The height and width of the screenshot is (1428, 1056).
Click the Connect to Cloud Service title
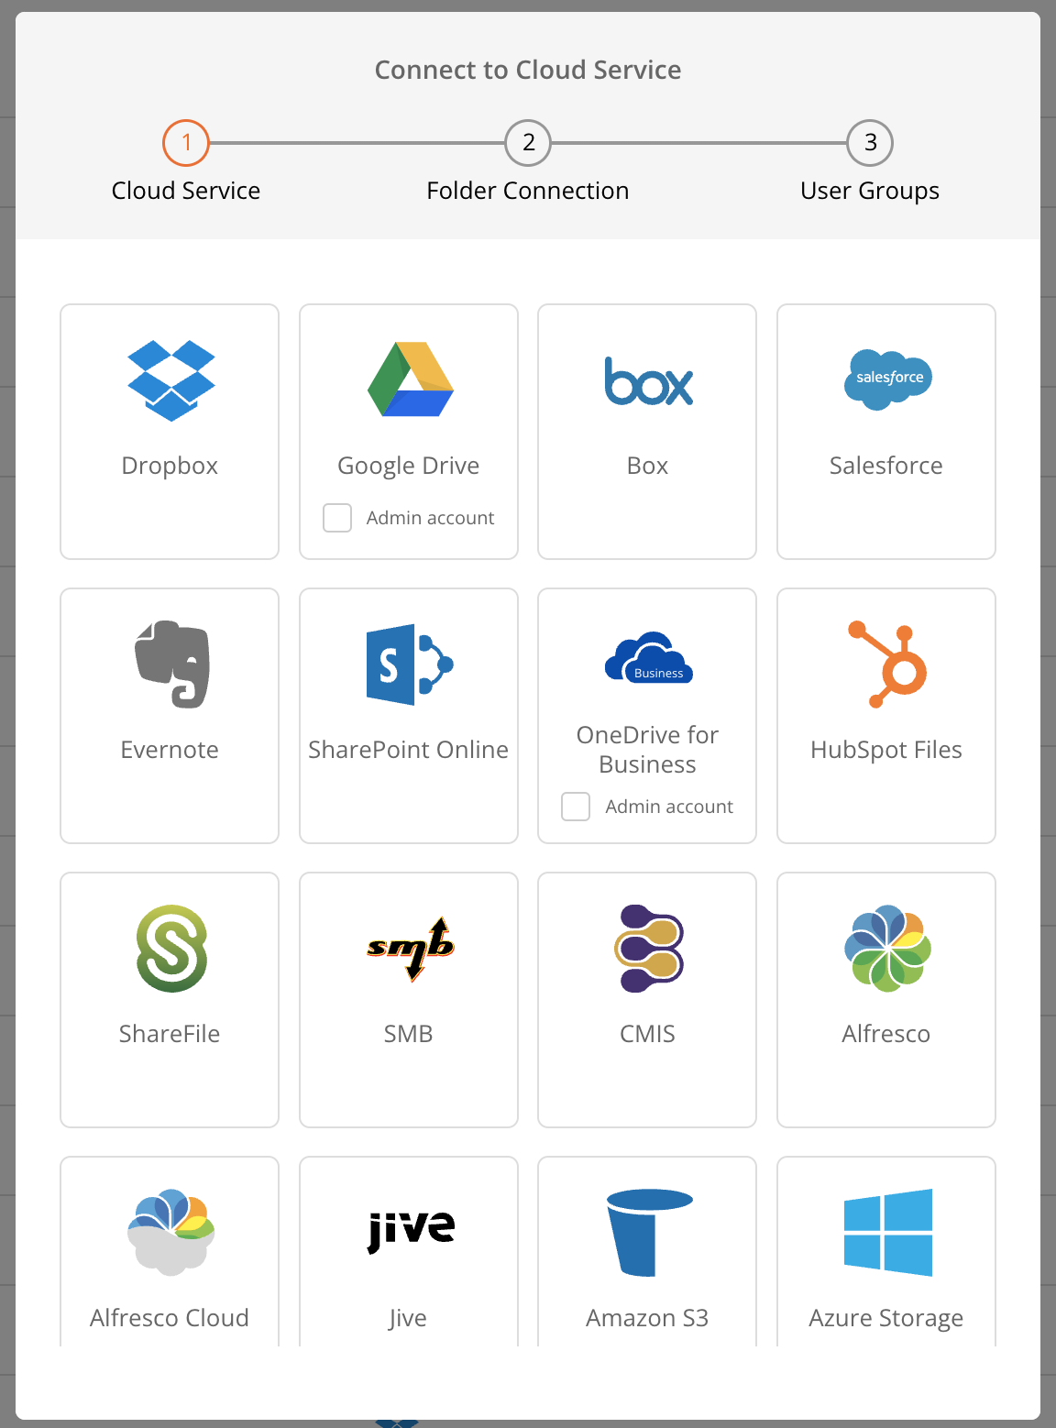(528, 70)
